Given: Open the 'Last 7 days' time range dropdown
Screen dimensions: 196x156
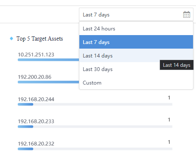Looking at the screenshot, I should pos(136,14).
